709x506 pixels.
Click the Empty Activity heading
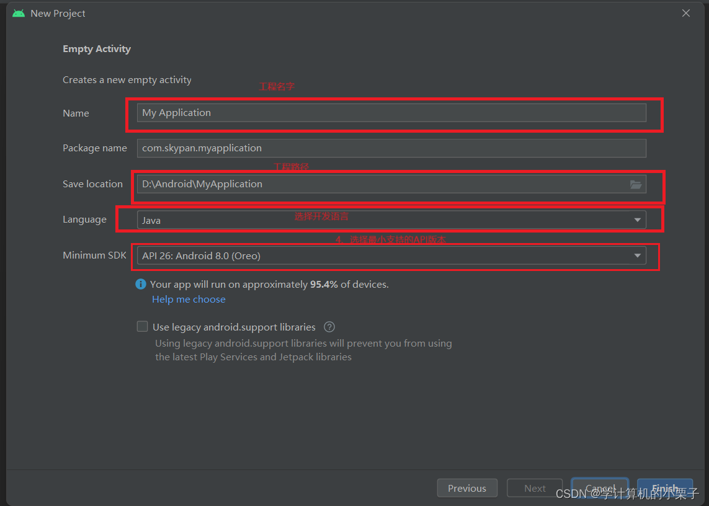[97, 49]
